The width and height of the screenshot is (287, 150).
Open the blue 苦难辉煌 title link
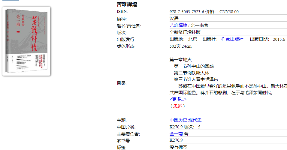point(178,25)
